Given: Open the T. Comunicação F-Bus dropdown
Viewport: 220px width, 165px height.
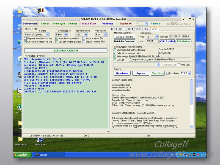Looking at the screenshot, I should click(x=66, y=35).
